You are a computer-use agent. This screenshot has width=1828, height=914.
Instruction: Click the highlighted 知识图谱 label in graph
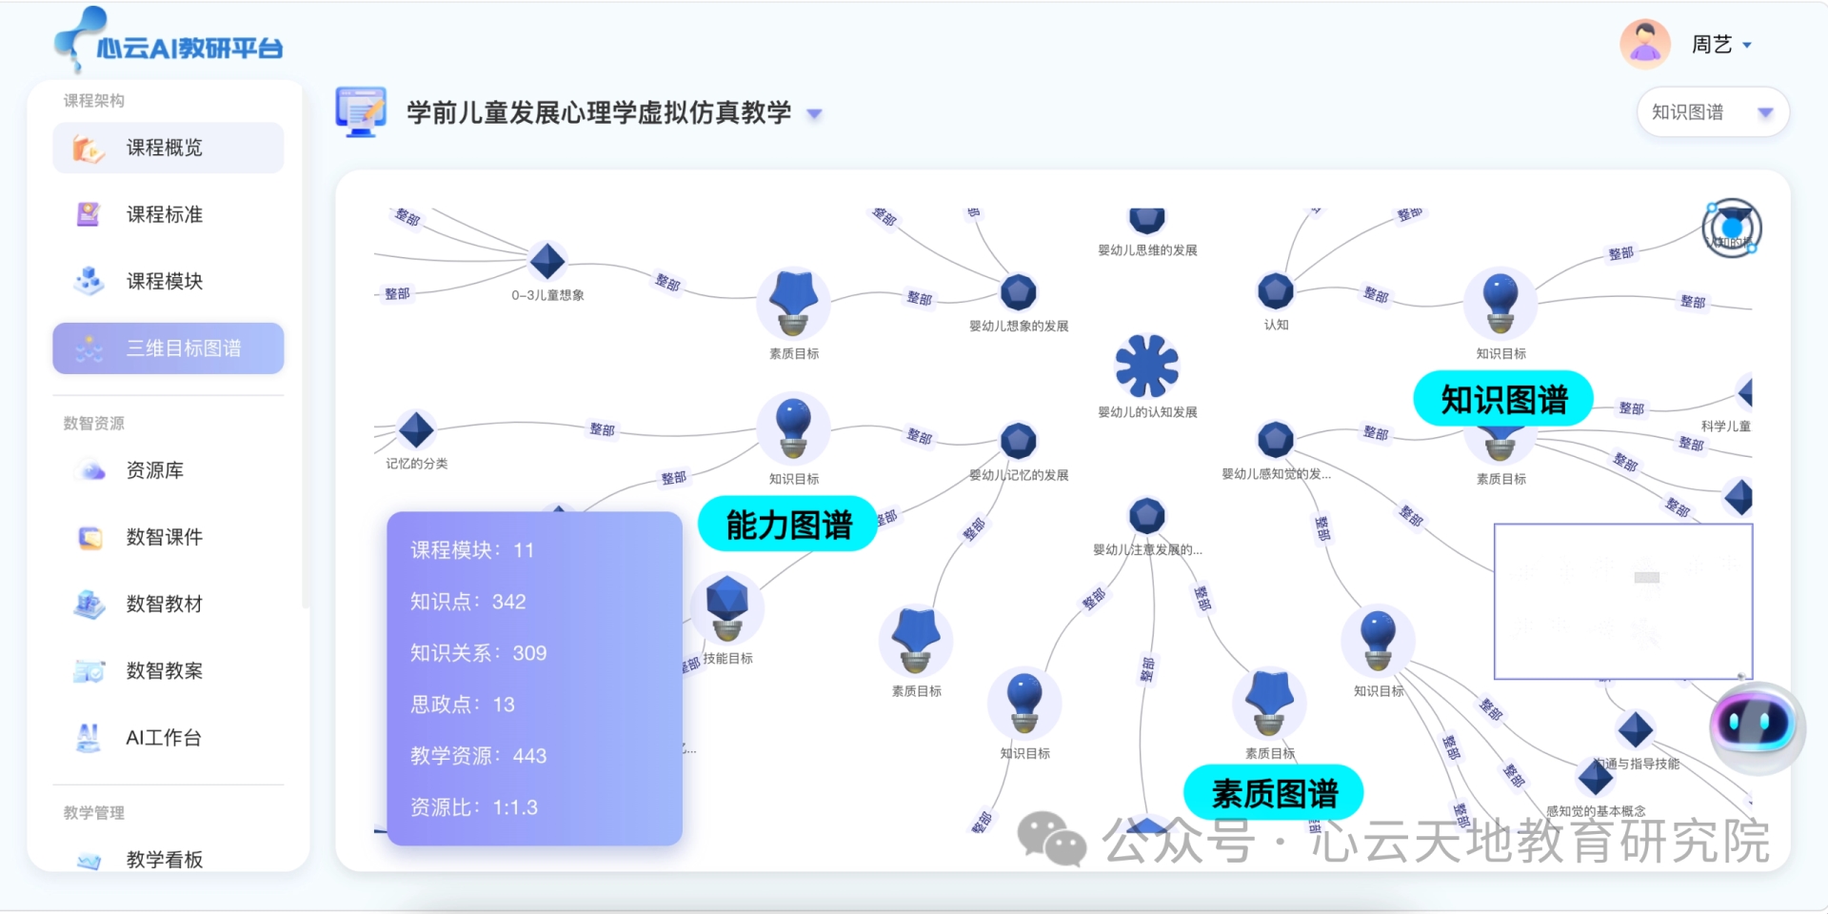(x=1504, y=397)
